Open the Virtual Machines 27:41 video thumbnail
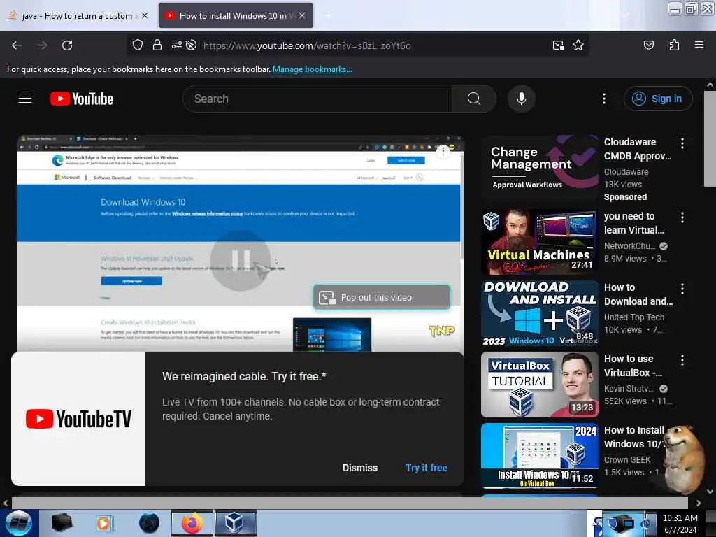The image size is (716, 537). point(540,241)
